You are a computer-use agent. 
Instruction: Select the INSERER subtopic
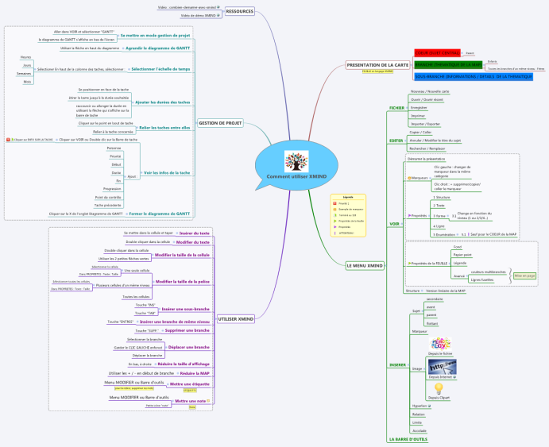(x=397, y=364)
